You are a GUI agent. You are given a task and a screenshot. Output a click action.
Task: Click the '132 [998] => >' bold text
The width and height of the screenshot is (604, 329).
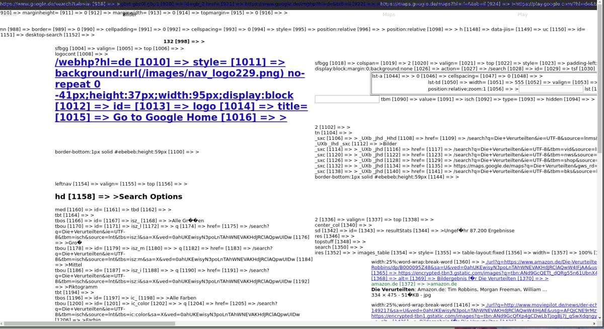pyautogui.click(x=184, y=41)
